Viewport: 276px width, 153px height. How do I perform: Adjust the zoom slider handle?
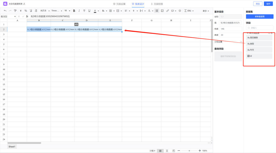[189, 151]
